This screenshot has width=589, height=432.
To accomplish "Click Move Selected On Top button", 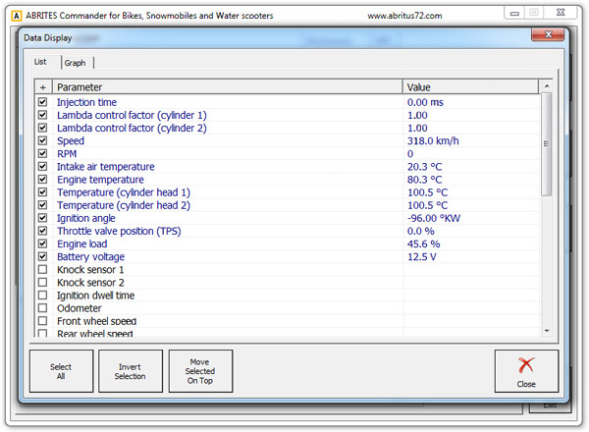I will click(200, 371).
